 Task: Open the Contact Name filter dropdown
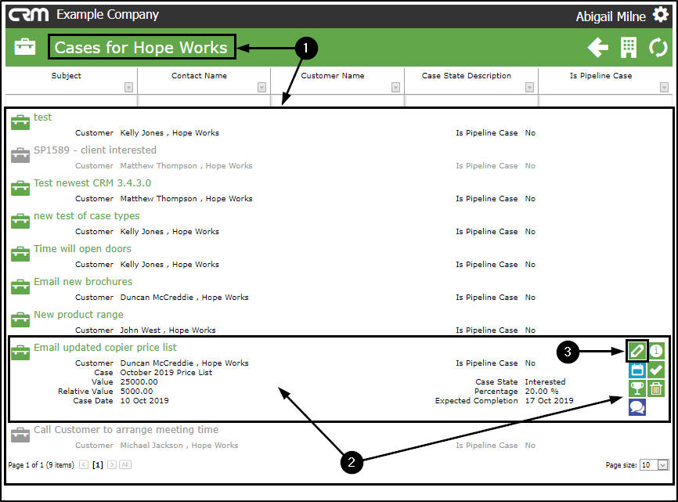tap(261, 88)
